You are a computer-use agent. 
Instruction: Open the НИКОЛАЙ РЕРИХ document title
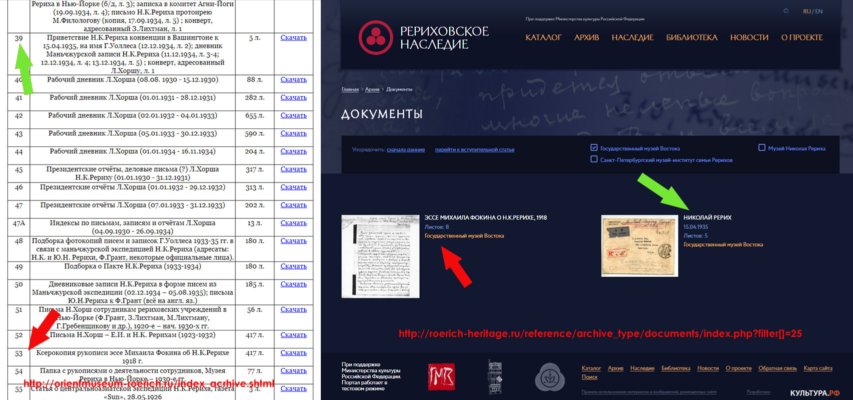[x=708, y=217]
